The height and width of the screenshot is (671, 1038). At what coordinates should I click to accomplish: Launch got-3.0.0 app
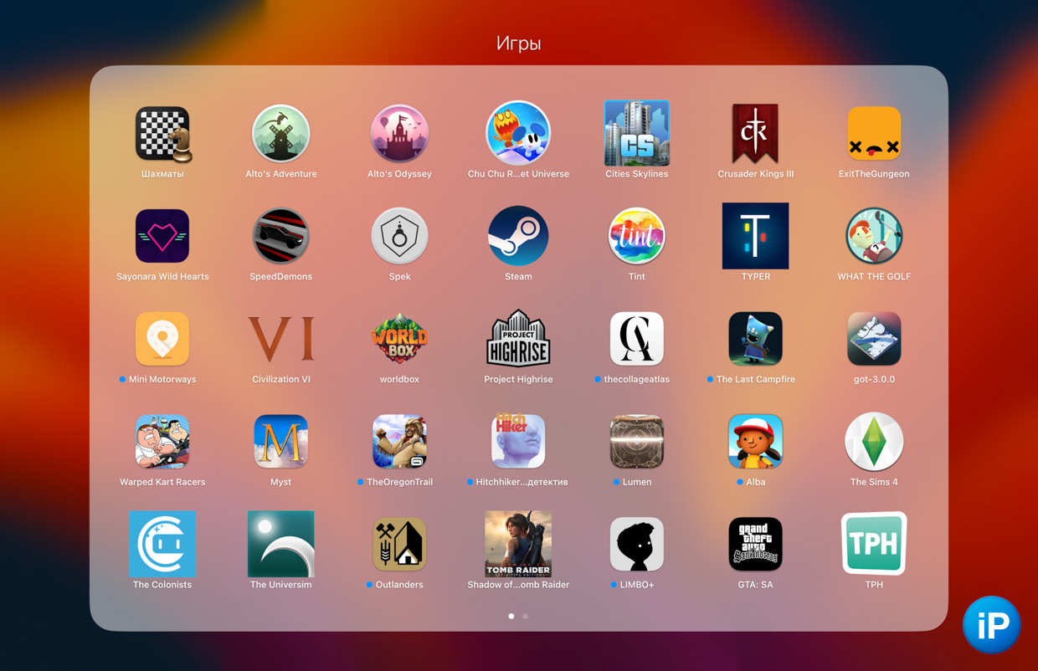(874, 339)
